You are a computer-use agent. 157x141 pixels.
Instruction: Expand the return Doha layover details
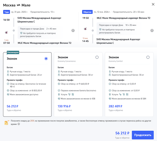pos(152,30)
